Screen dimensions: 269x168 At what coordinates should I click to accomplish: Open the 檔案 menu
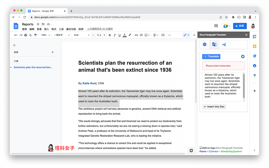coord(24,29)
